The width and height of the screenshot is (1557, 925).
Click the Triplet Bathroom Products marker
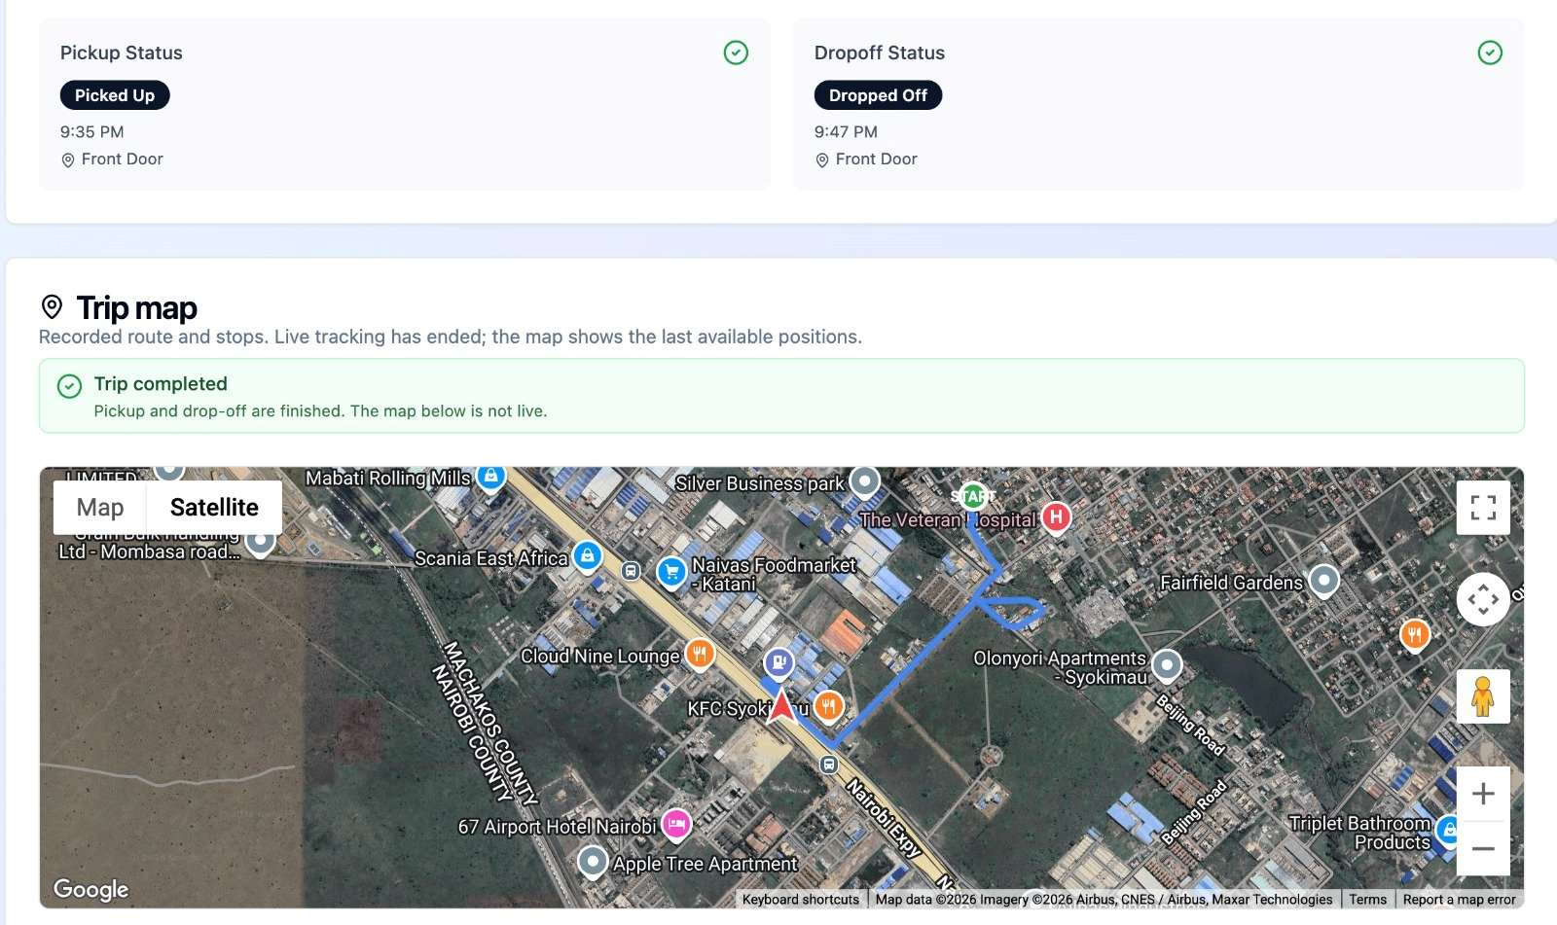[x=1448, y=830]
